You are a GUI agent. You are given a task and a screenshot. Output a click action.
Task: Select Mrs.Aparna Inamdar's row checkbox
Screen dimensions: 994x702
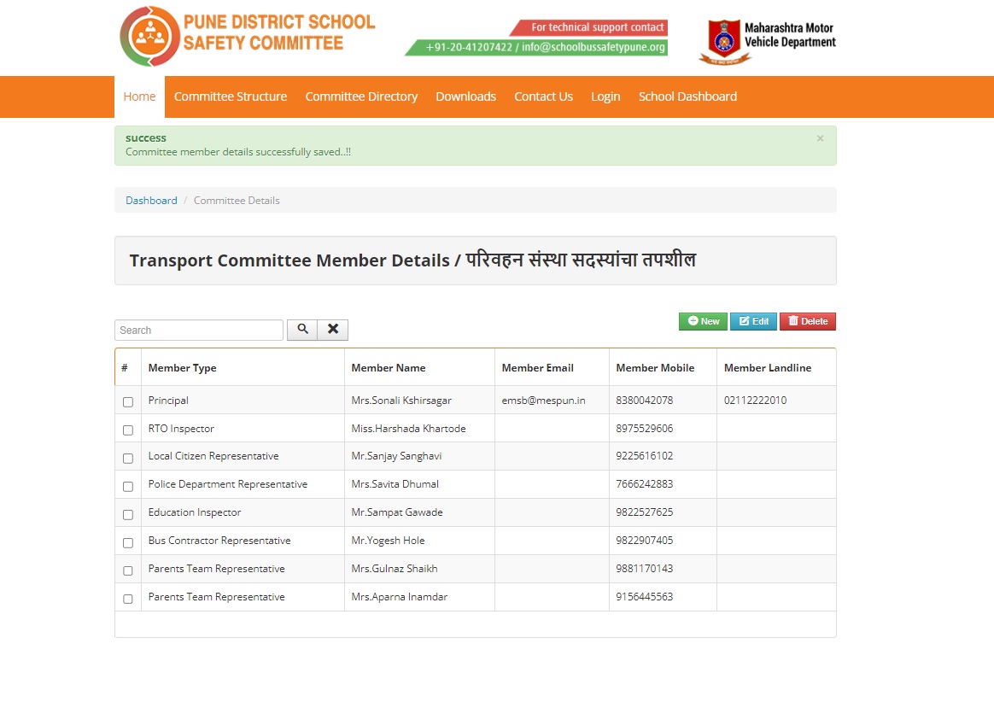click(128, 599)
